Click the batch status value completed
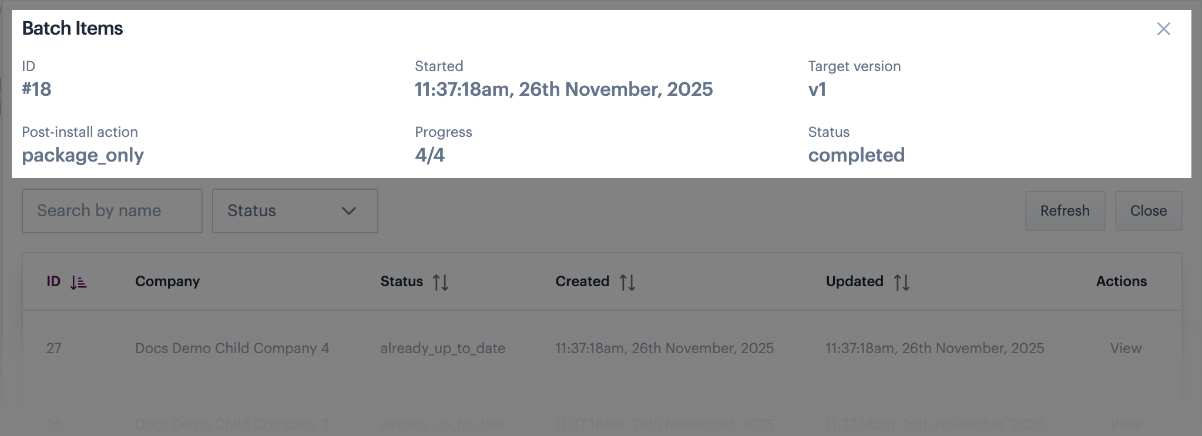This screenshot has width=1202, height=436. [x=856, y=155]
